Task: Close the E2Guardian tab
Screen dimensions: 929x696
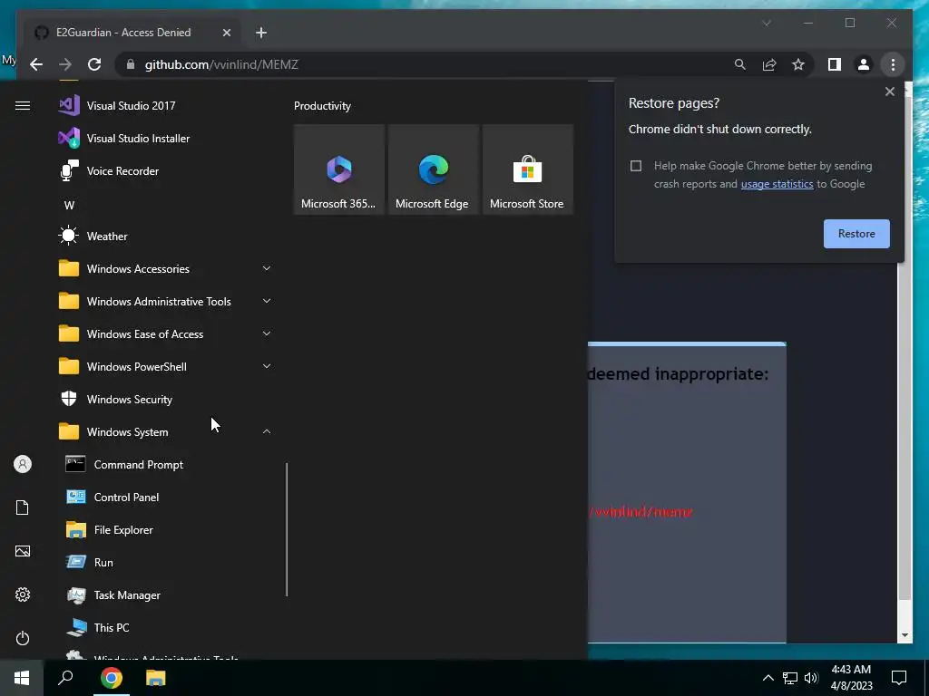Action: pos(226,33)
